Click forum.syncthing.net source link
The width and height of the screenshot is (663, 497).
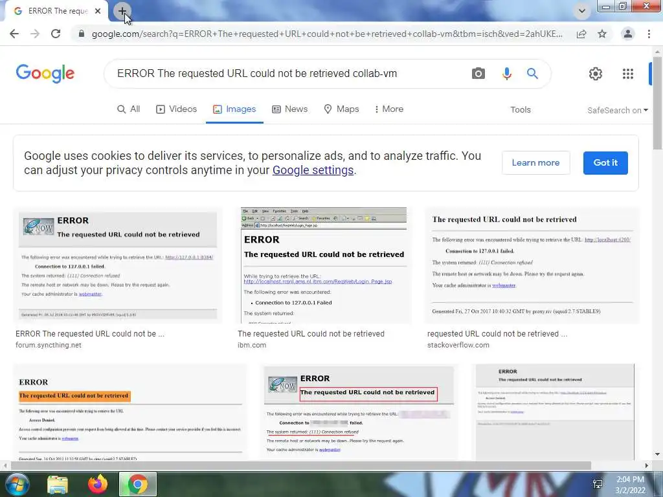click(48, 345)
